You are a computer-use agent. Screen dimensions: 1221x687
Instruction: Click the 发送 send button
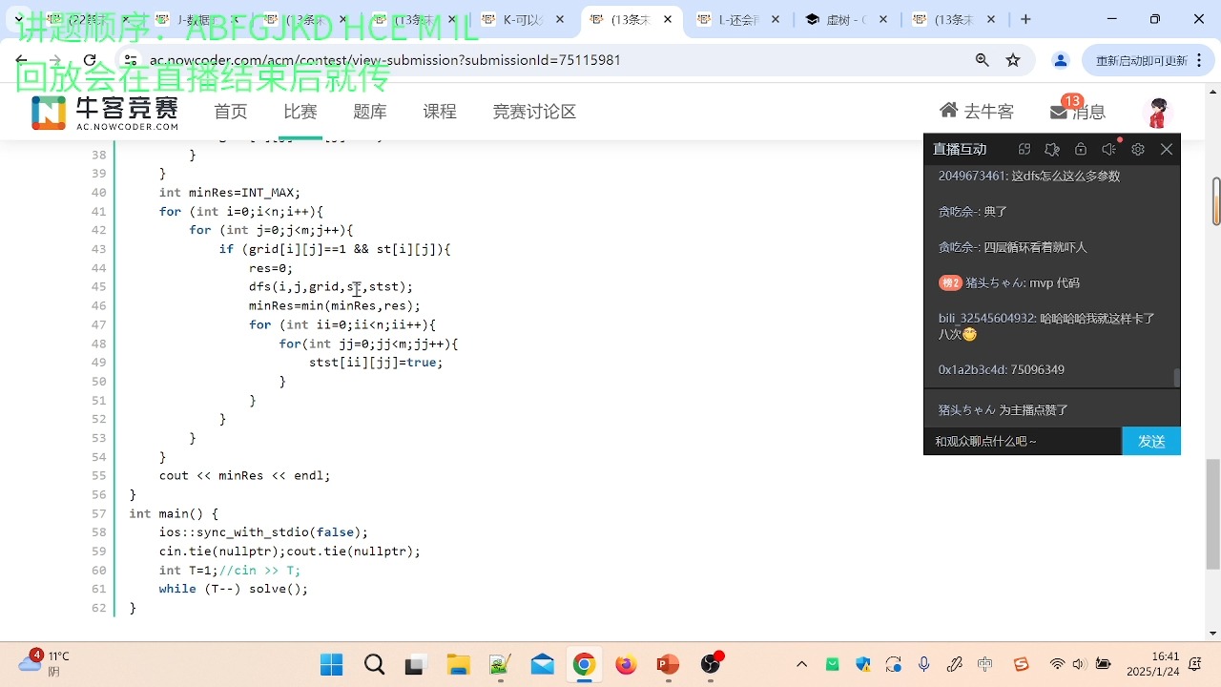(1151, 441)
